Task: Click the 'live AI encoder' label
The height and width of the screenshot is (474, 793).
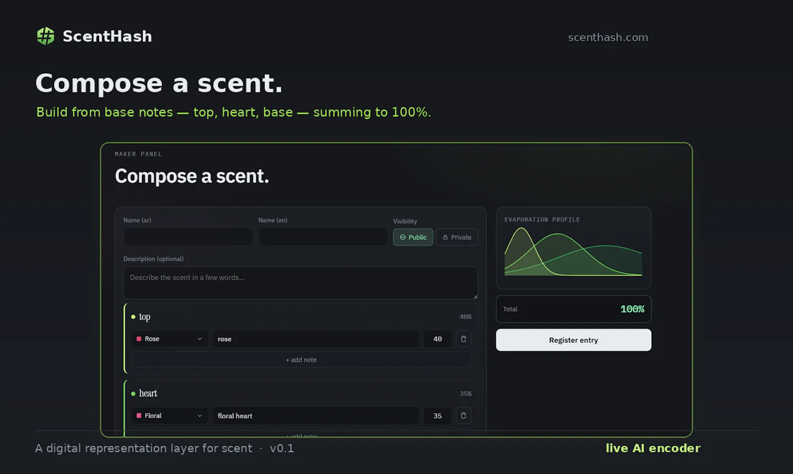Action: 653,448
